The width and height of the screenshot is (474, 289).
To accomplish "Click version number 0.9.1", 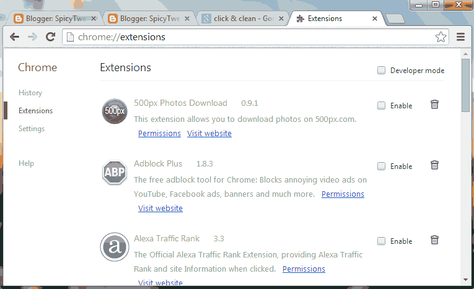I will [x=250, y=103].
